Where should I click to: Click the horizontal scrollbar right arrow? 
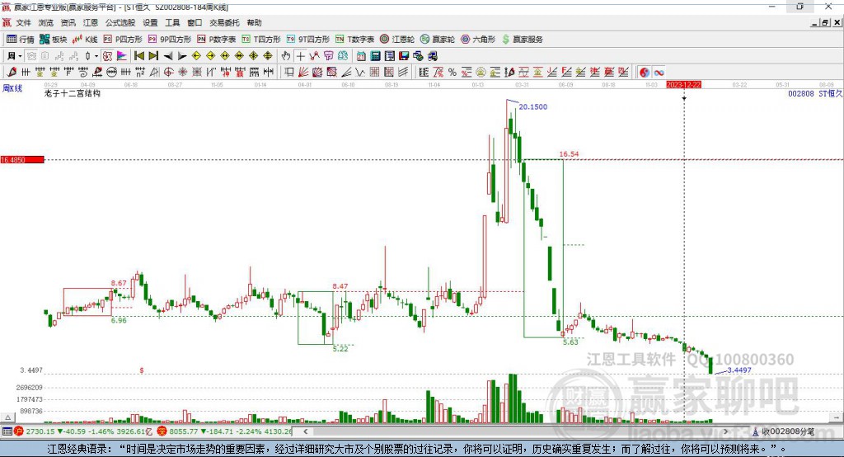coord(725,431)
